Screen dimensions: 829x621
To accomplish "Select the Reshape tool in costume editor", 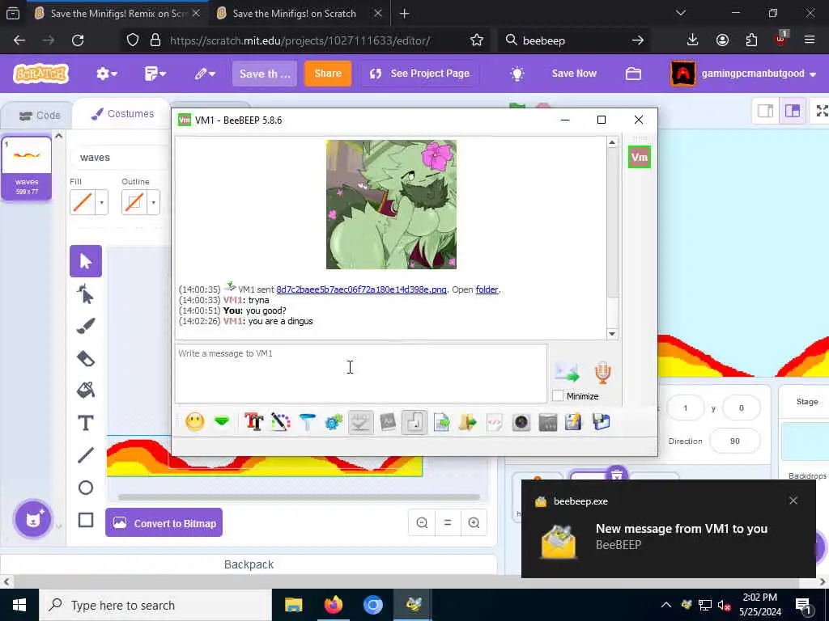I will [86, 294].
